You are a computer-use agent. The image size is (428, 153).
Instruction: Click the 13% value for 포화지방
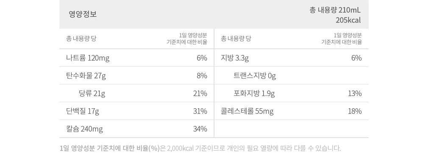pyautogui.click(x=355, y=94)
